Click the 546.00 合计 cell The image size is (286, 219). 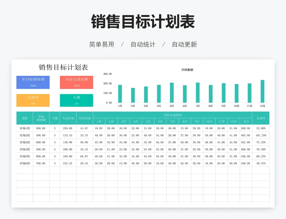click(246, 156)
